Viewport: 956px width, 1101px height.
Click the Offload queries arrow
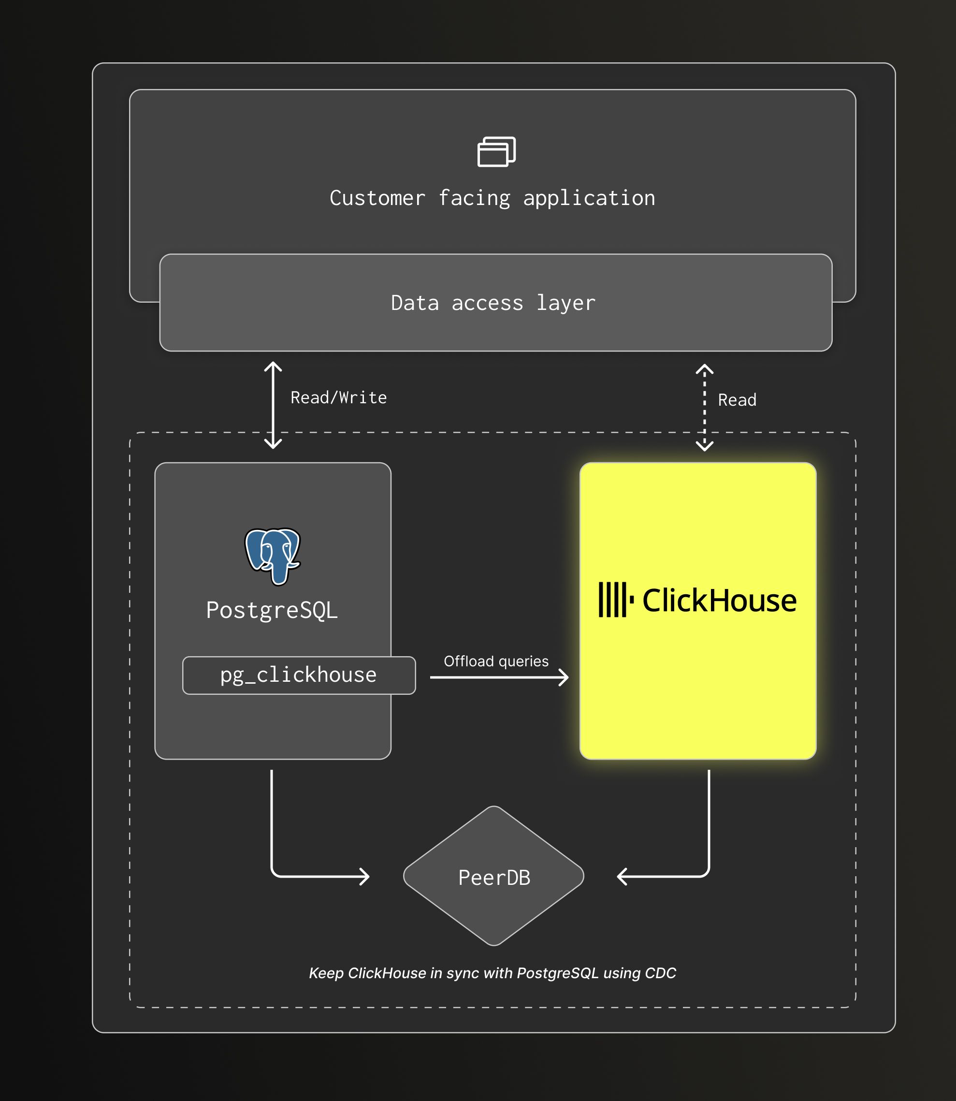(x=499, y=678)
